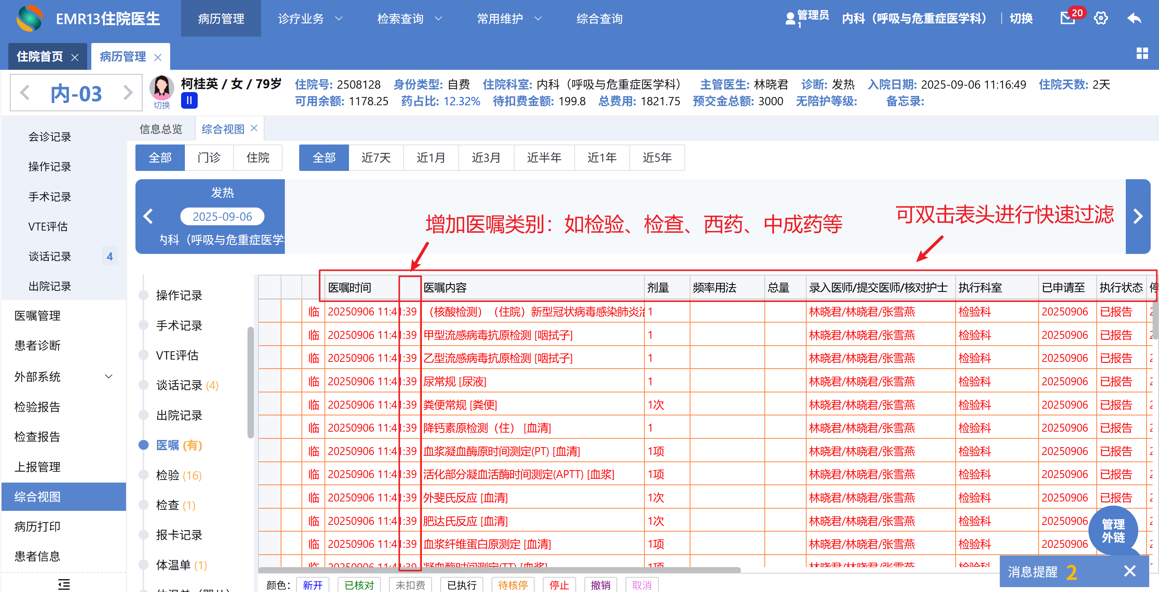
Task: Switch to the 住院首页 tab
Action: (x=40, y=57)
